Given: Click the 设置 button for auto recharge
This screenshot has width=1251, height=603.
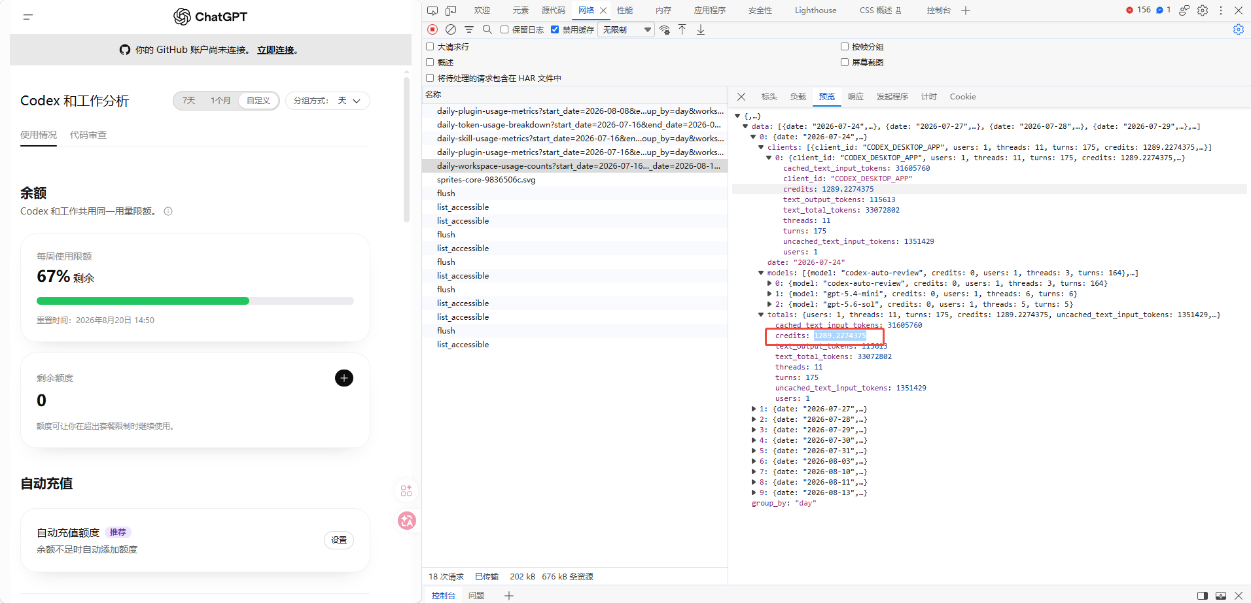Looking at the screenshot, I should [339, 540].
